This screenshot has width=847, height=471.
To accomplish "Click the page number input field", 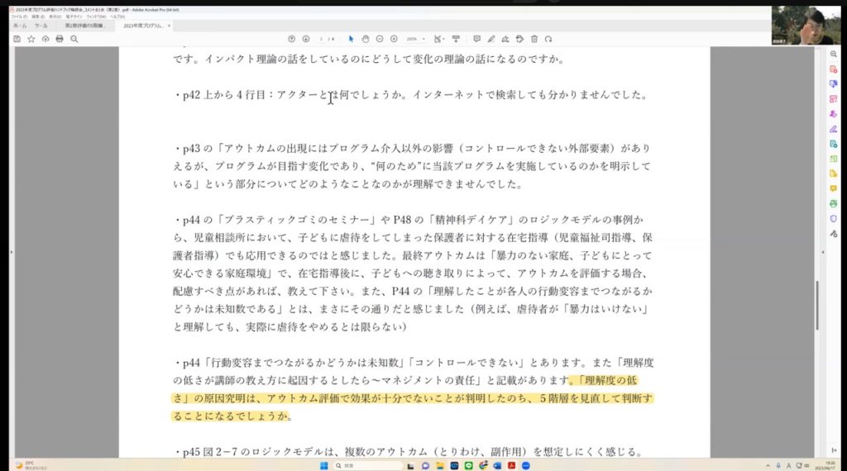I will [x=322, y=39].
